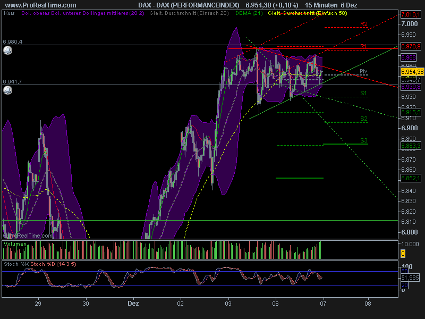Click the S2 pivot support label
Image resolution: width=425 pixels, height=319 pixels.
364,119
